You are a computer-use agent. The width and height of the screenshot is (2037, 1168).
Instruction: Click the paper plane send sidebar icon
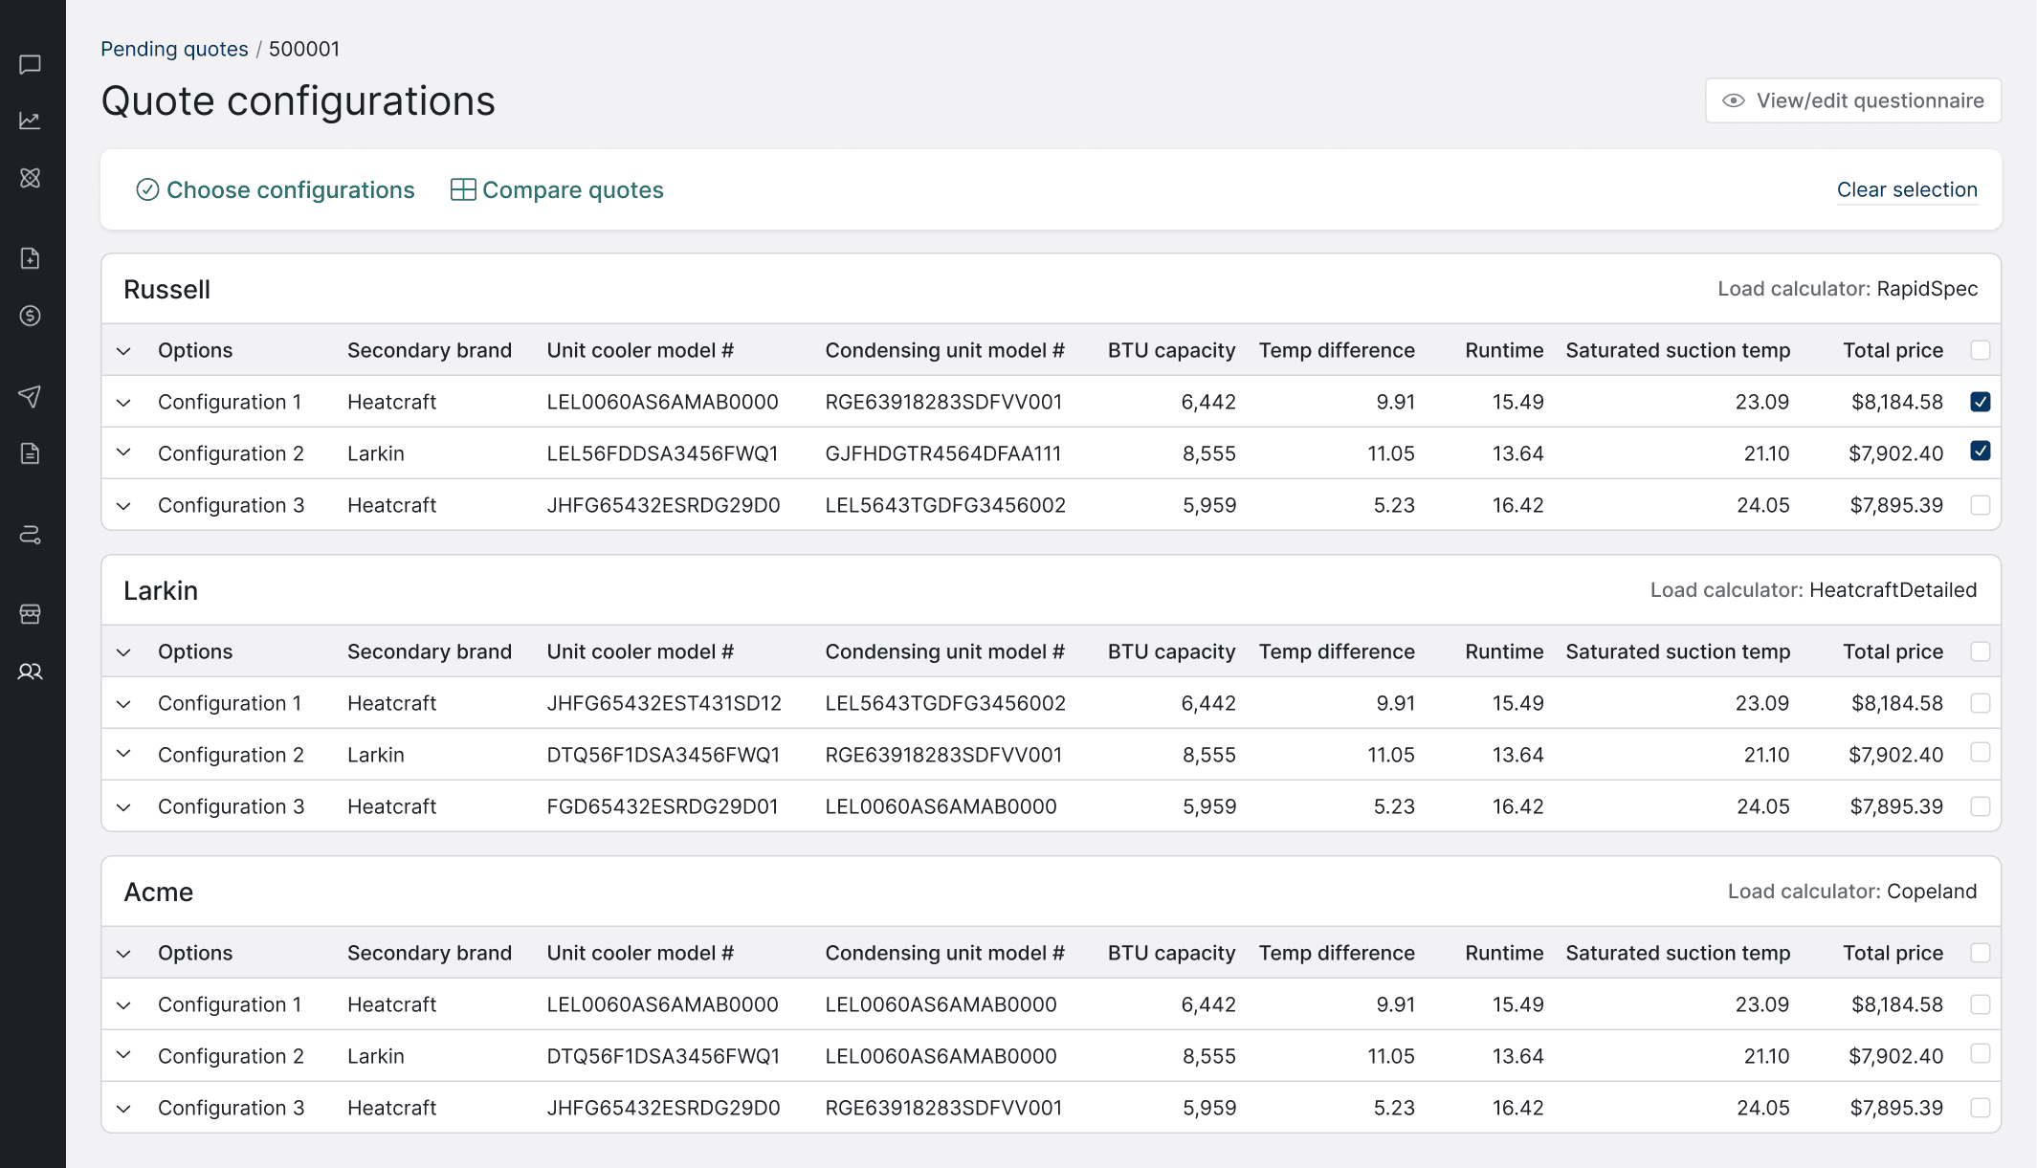30,396
